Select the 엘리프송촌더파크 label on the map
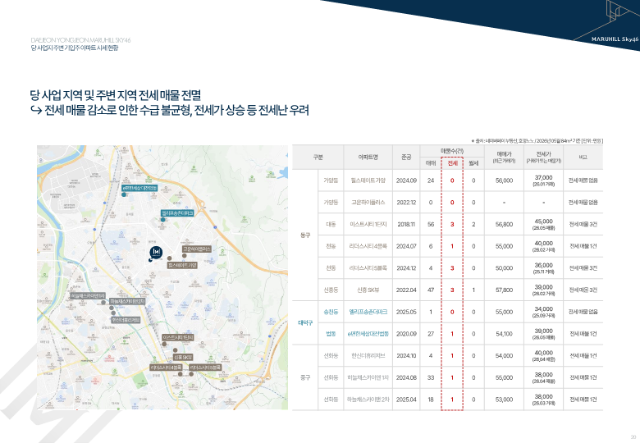This screenshot has width=640, height=443. tap(177, 213)
